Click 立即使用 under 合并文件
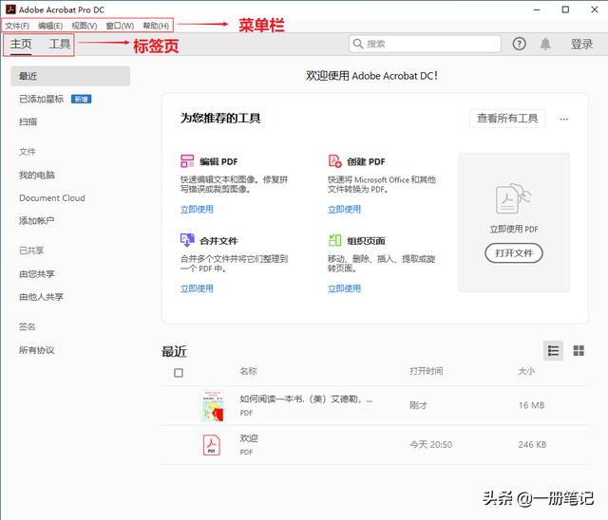This screenshot has width=608, height=520. (x=197, y=288)
